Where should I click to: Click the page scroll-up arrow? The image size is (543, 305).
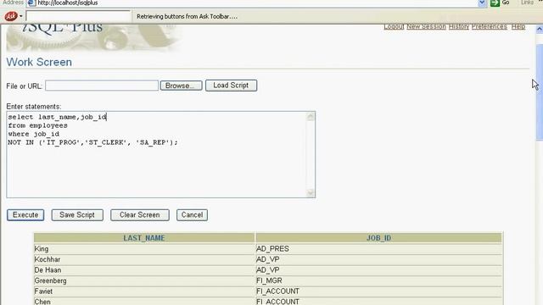(540, 30)
